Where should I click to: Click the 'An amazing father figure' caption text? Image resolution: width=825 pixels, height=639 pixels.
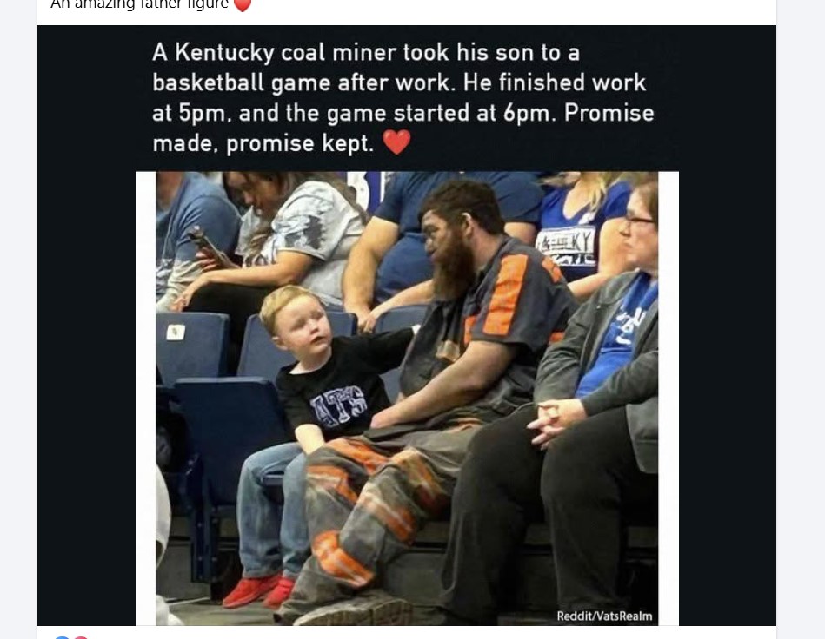(139, 4)
